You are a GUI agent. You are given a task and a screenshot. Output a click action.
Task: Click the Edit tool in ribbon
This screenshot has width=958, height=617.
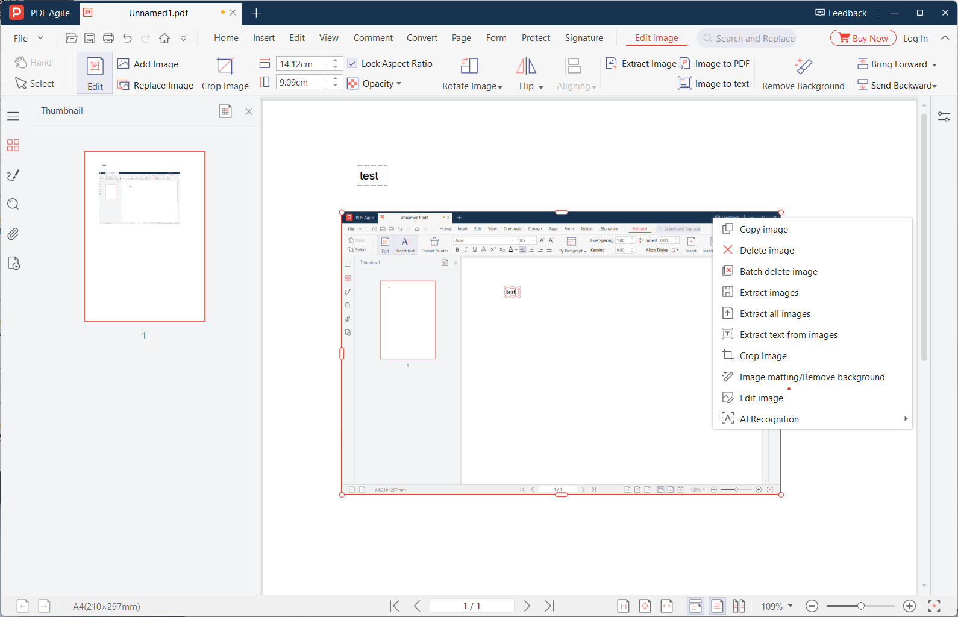pyautogui.click(x=95, y=73)
